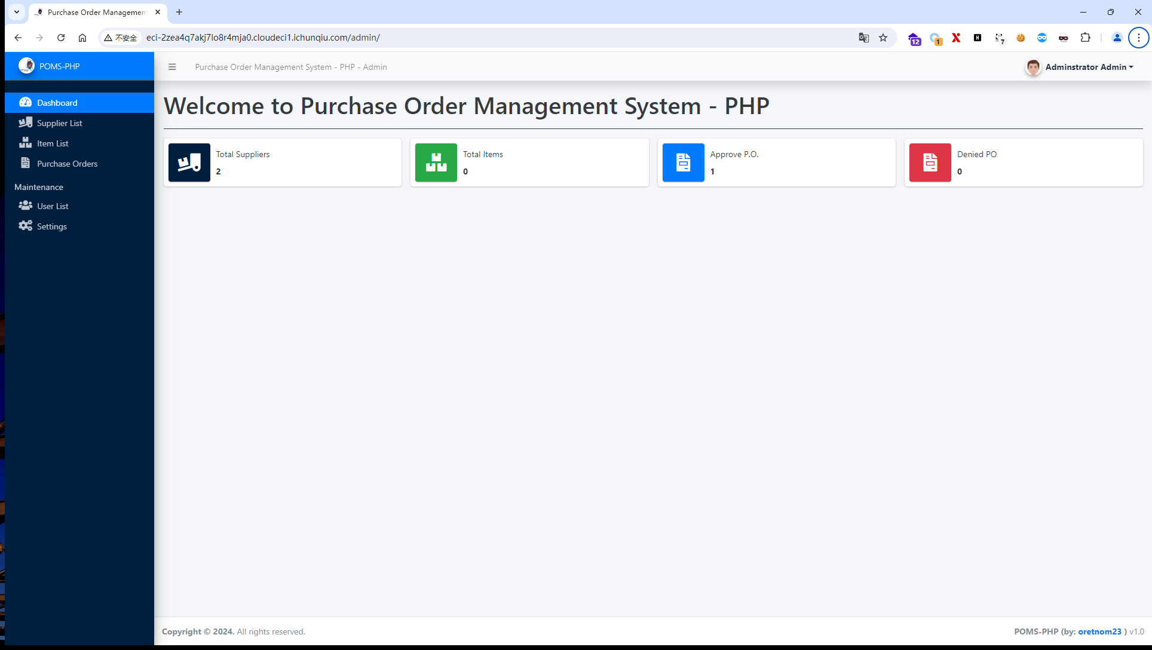Expand the tab search dropdown arrow
The width and height of the screenshot is (1152, 650).
coord(17,12)
